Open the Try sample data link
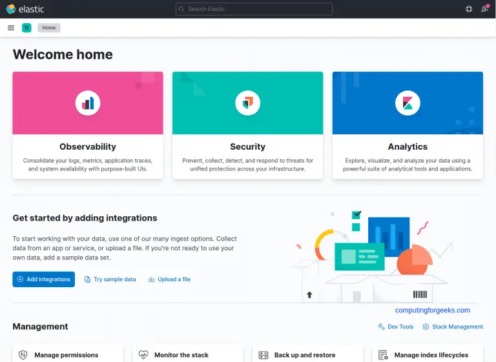The height and width of the screenshot is (362, 496). 110,279
